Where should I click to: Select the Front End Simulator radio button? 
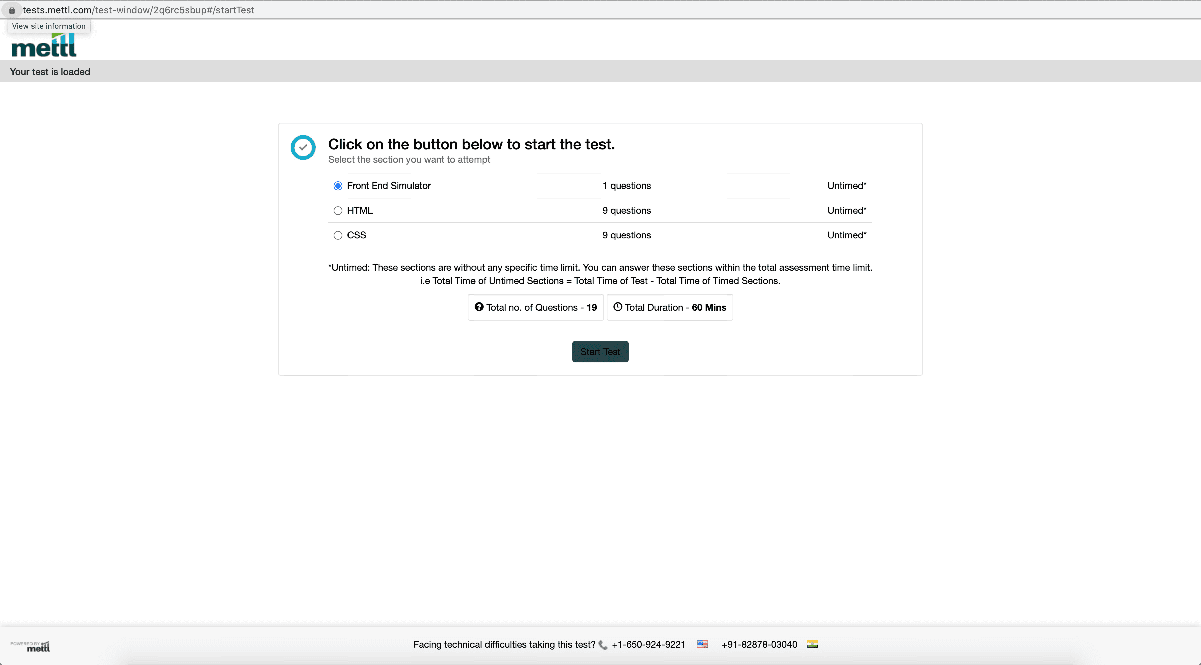338,186
